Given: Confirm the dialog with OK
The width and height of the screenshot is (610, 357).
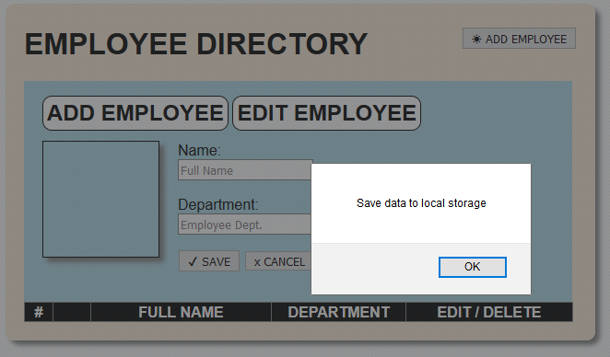Looking at the screenshot, I should tap(473, 267).
